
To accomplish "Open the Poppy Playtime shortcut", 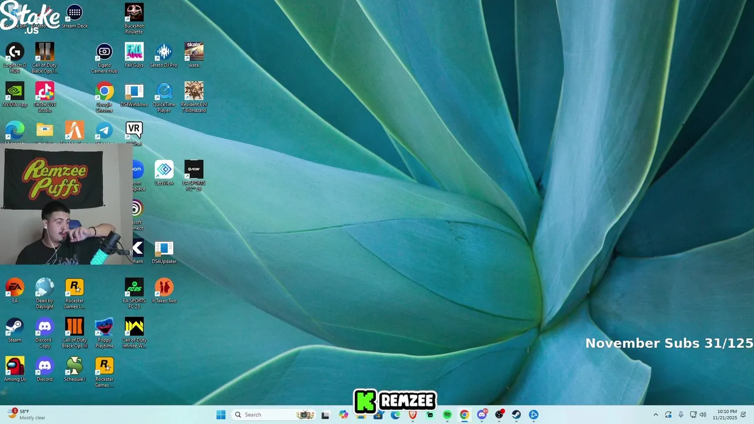I will 104,333.
